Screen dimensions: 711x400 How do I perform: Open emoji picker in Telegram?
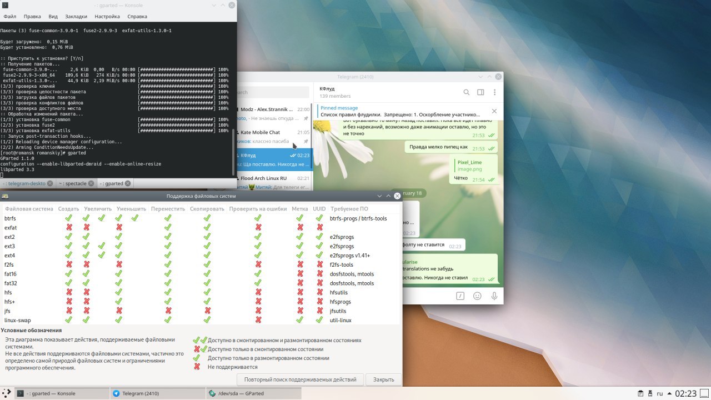(x=477, y=296)
